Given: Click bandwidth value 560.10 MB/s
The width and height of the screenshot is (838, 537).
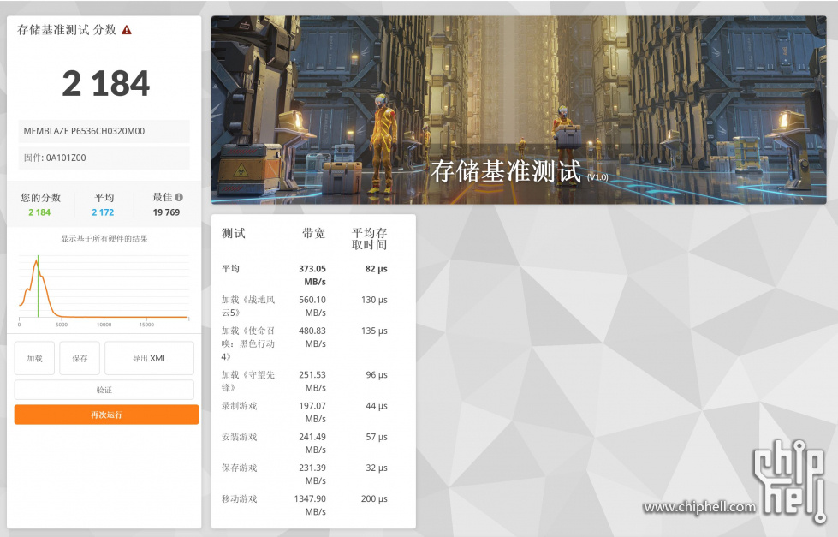Looking at the screenshot, I should 312,306.
